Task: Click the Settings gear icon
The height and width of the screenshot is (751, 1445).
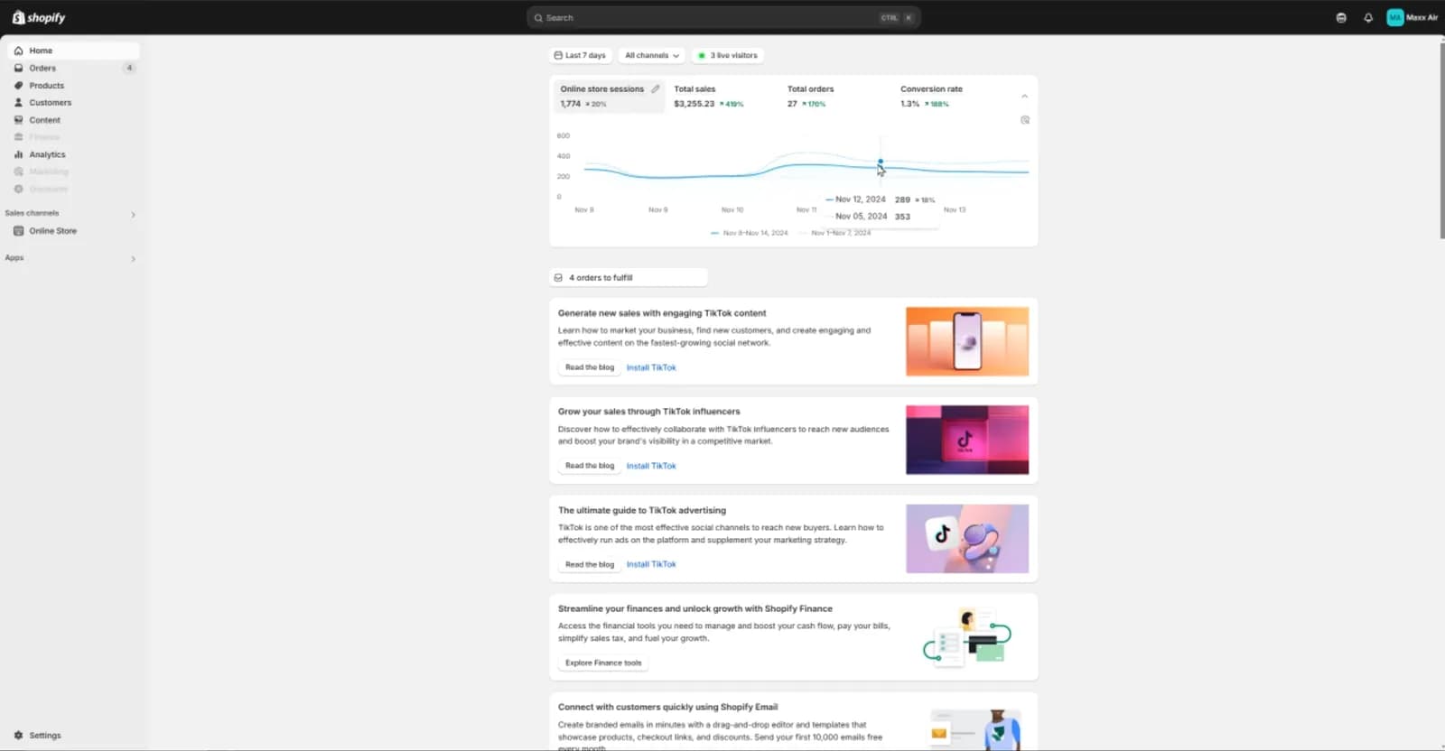Action: 19,735
